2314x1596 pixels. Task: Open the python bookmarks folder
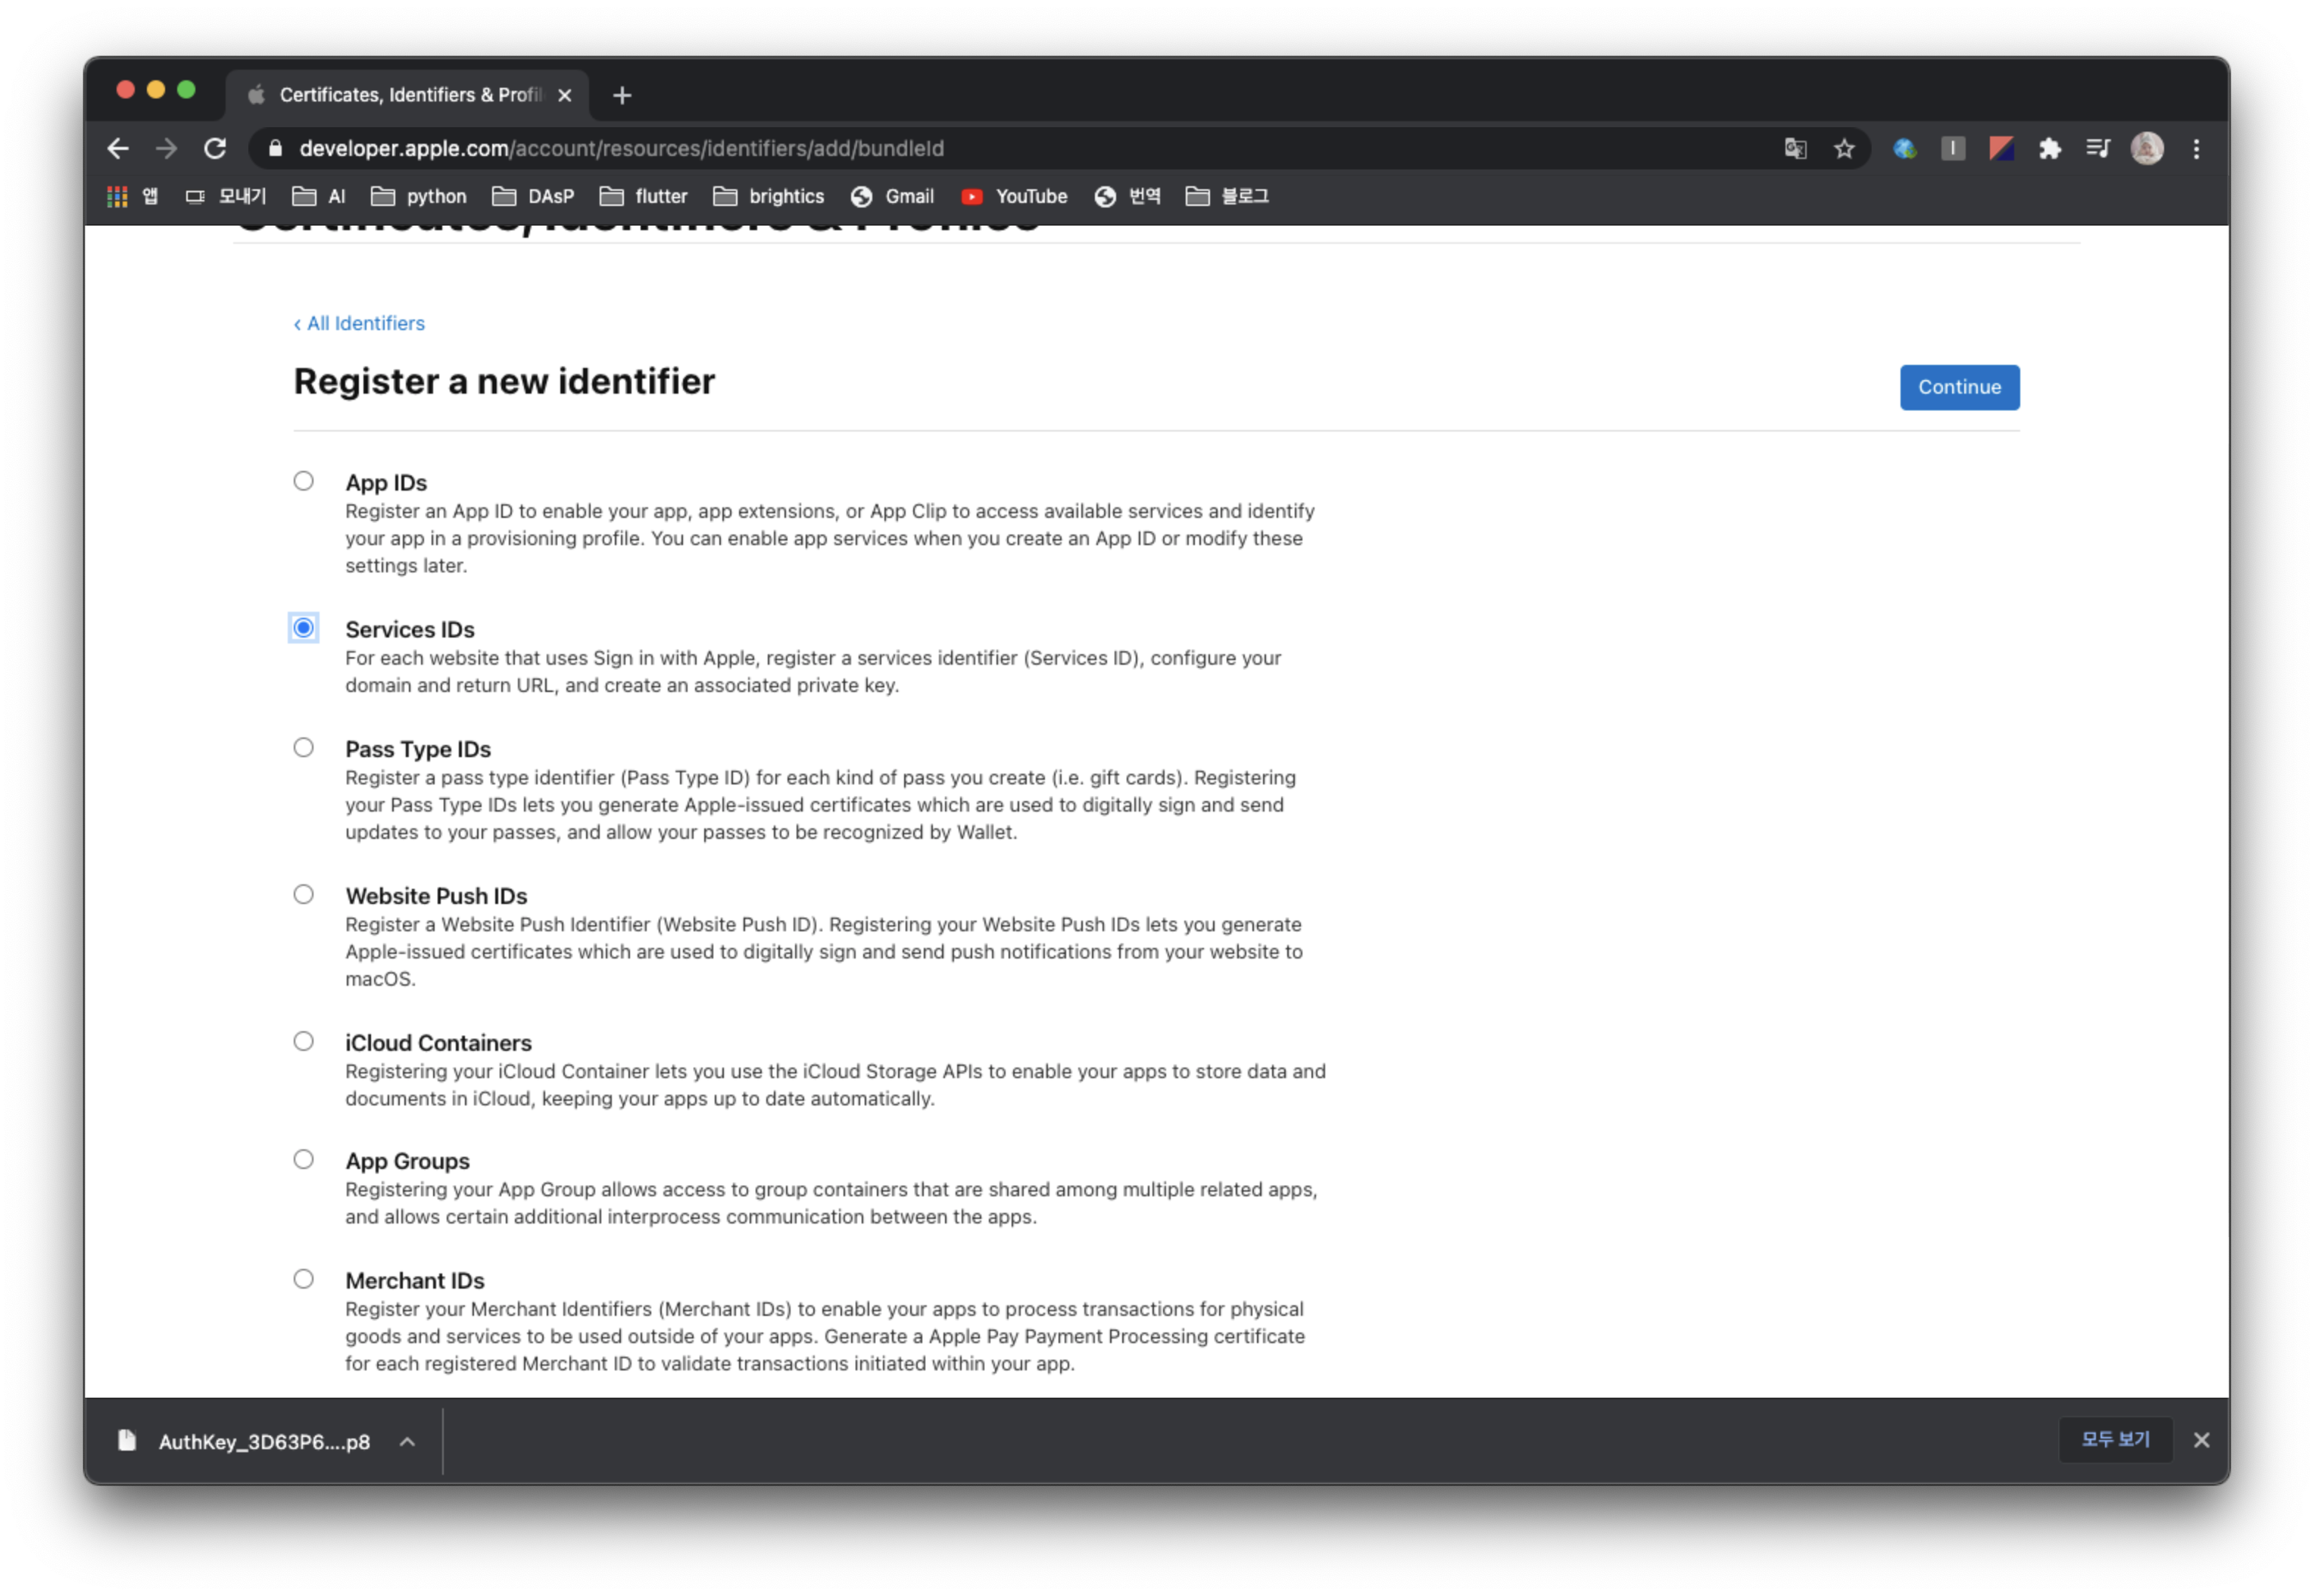tap(418, 197)
